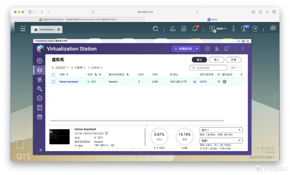Open Robin user account menu
This screenshot has height=175, width=290.
click(218, 29)
